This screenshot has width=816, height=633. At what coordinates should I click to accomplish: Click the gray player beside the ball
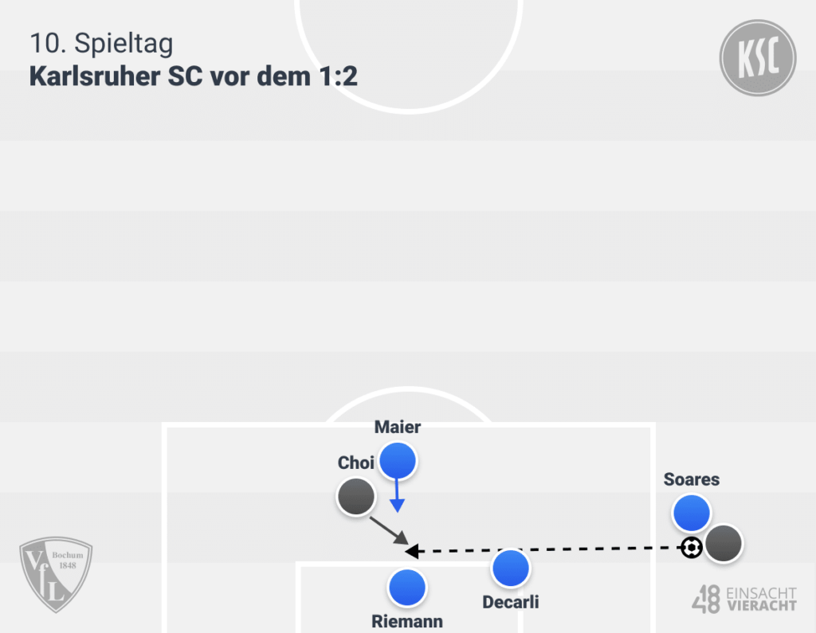724,544
